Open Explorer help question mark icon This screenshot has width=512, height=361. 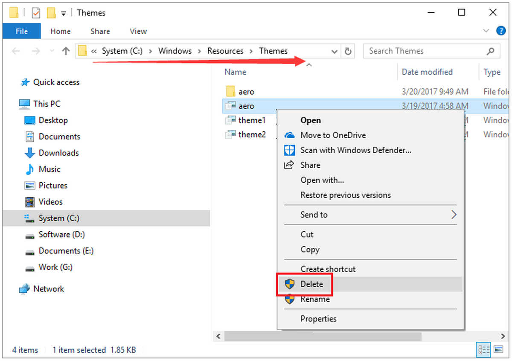tap(501, 31)
